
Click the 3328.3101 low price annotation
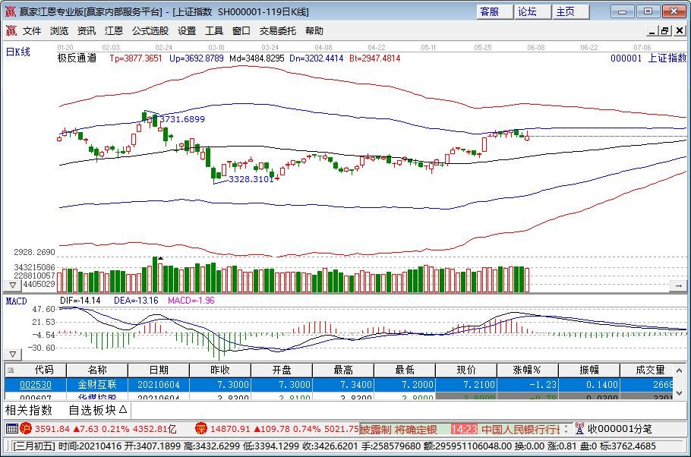[251, 179]
